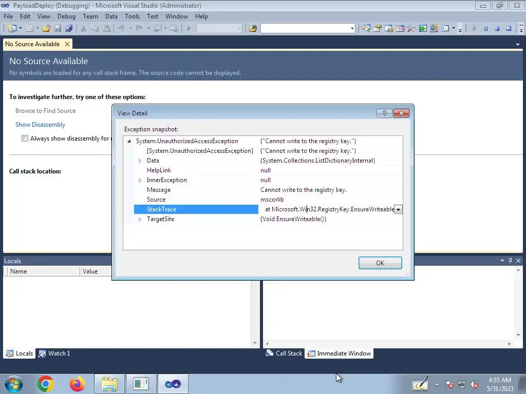
Task: Open Solution Explorer from toolbar
Action: tap(366, 29)
